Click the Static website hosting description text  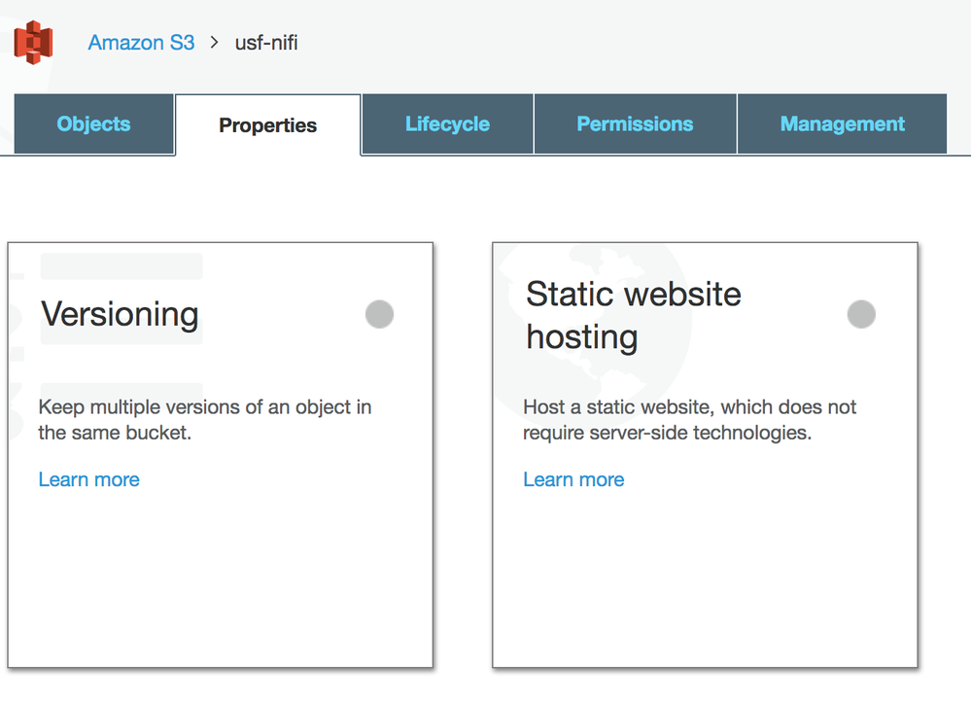(x=689, y=419)
